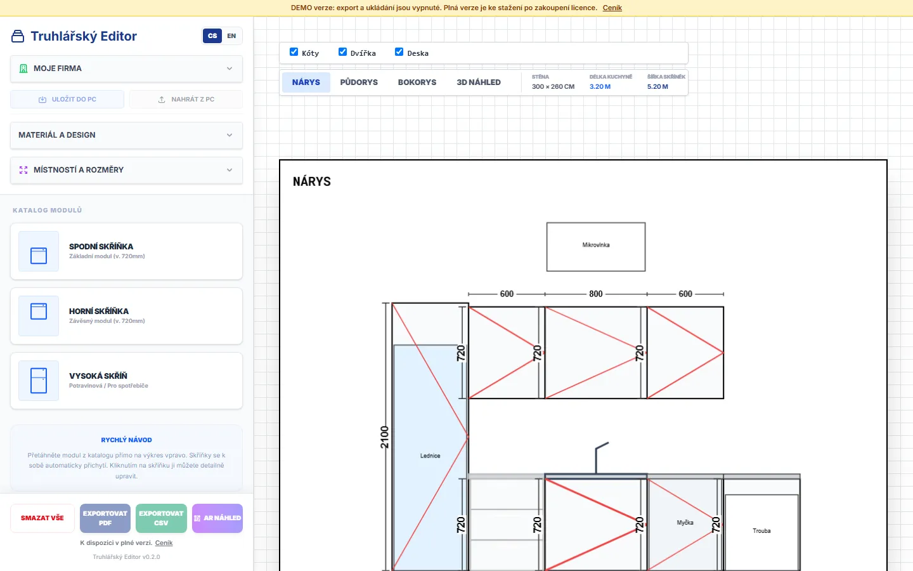The height and width of the screenshot is (571, 913).
Task: Switch language to EN
Action: [x=231, y=36]
